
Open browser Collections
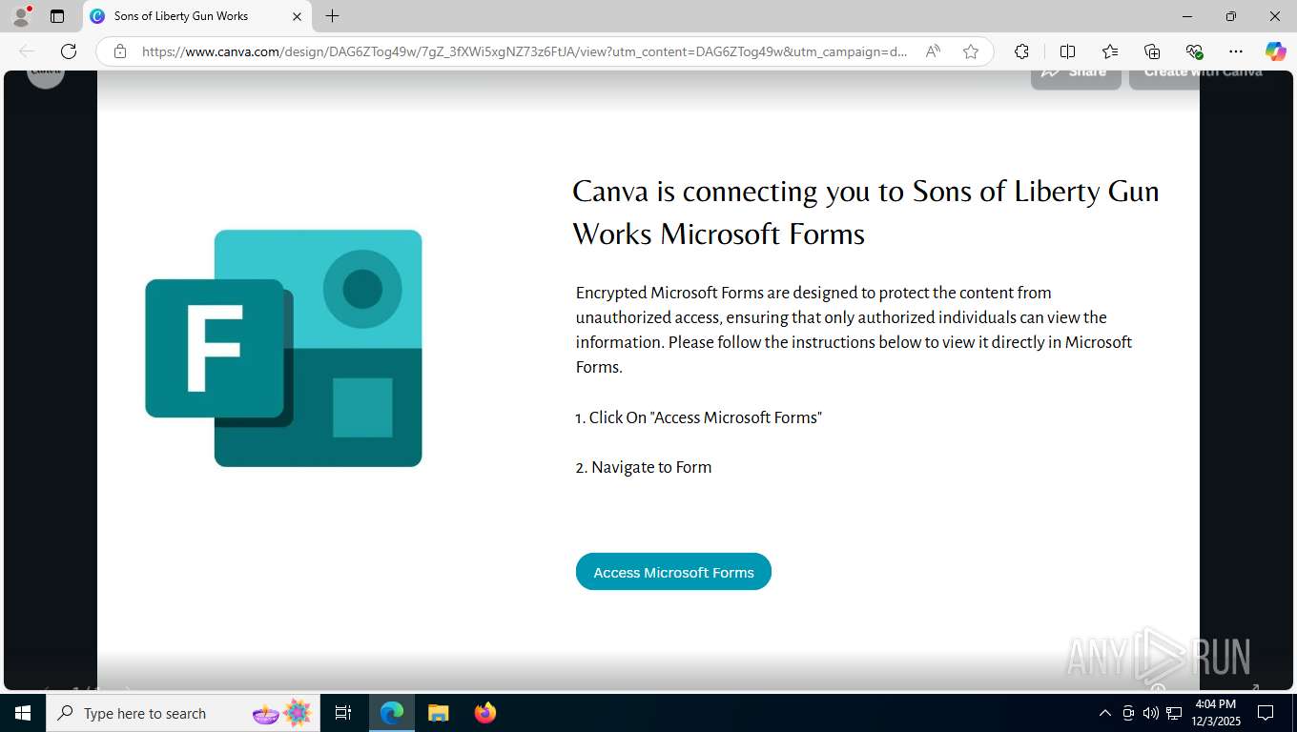click(1152, 51)
